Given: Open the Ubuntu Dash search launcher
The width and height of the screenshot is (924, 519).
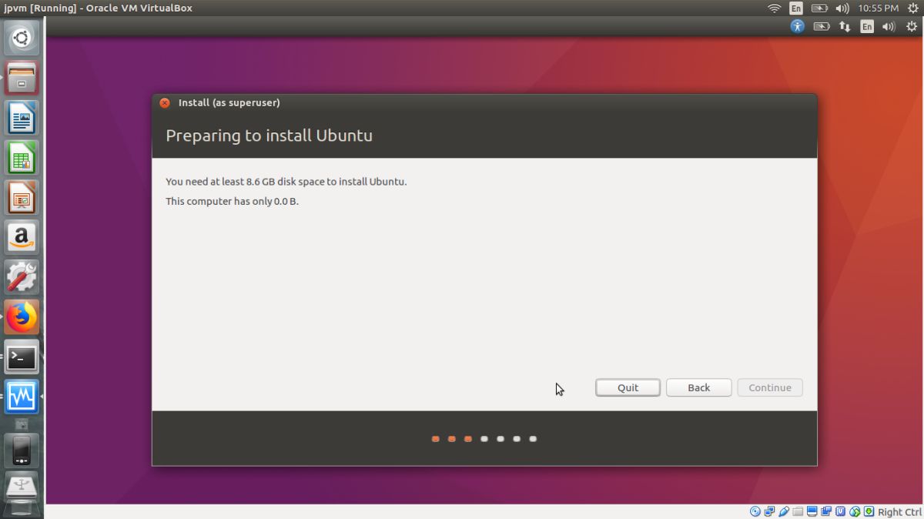Looking at the screenshot, I should click(22, 38).
